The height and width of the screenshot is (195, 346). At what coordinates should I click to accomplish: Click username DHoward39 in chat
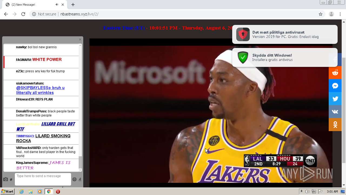[25, 99]
